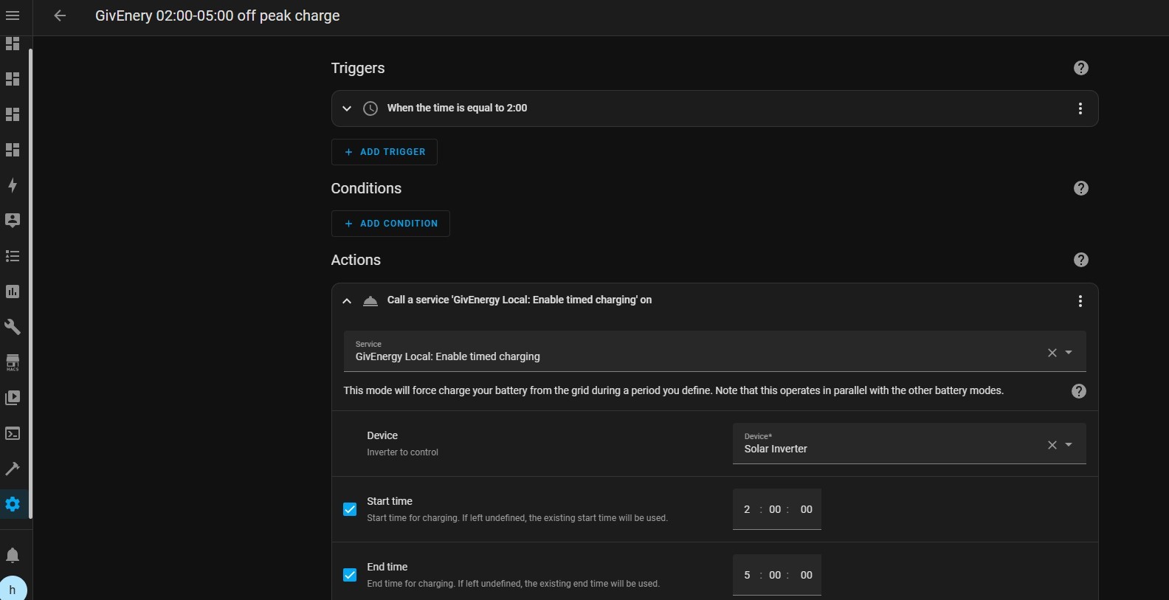This screenshot has height=600, width=1169.
Task: Click the Add Trigger button
Action: pyautogui.click(x=385, y=152)
